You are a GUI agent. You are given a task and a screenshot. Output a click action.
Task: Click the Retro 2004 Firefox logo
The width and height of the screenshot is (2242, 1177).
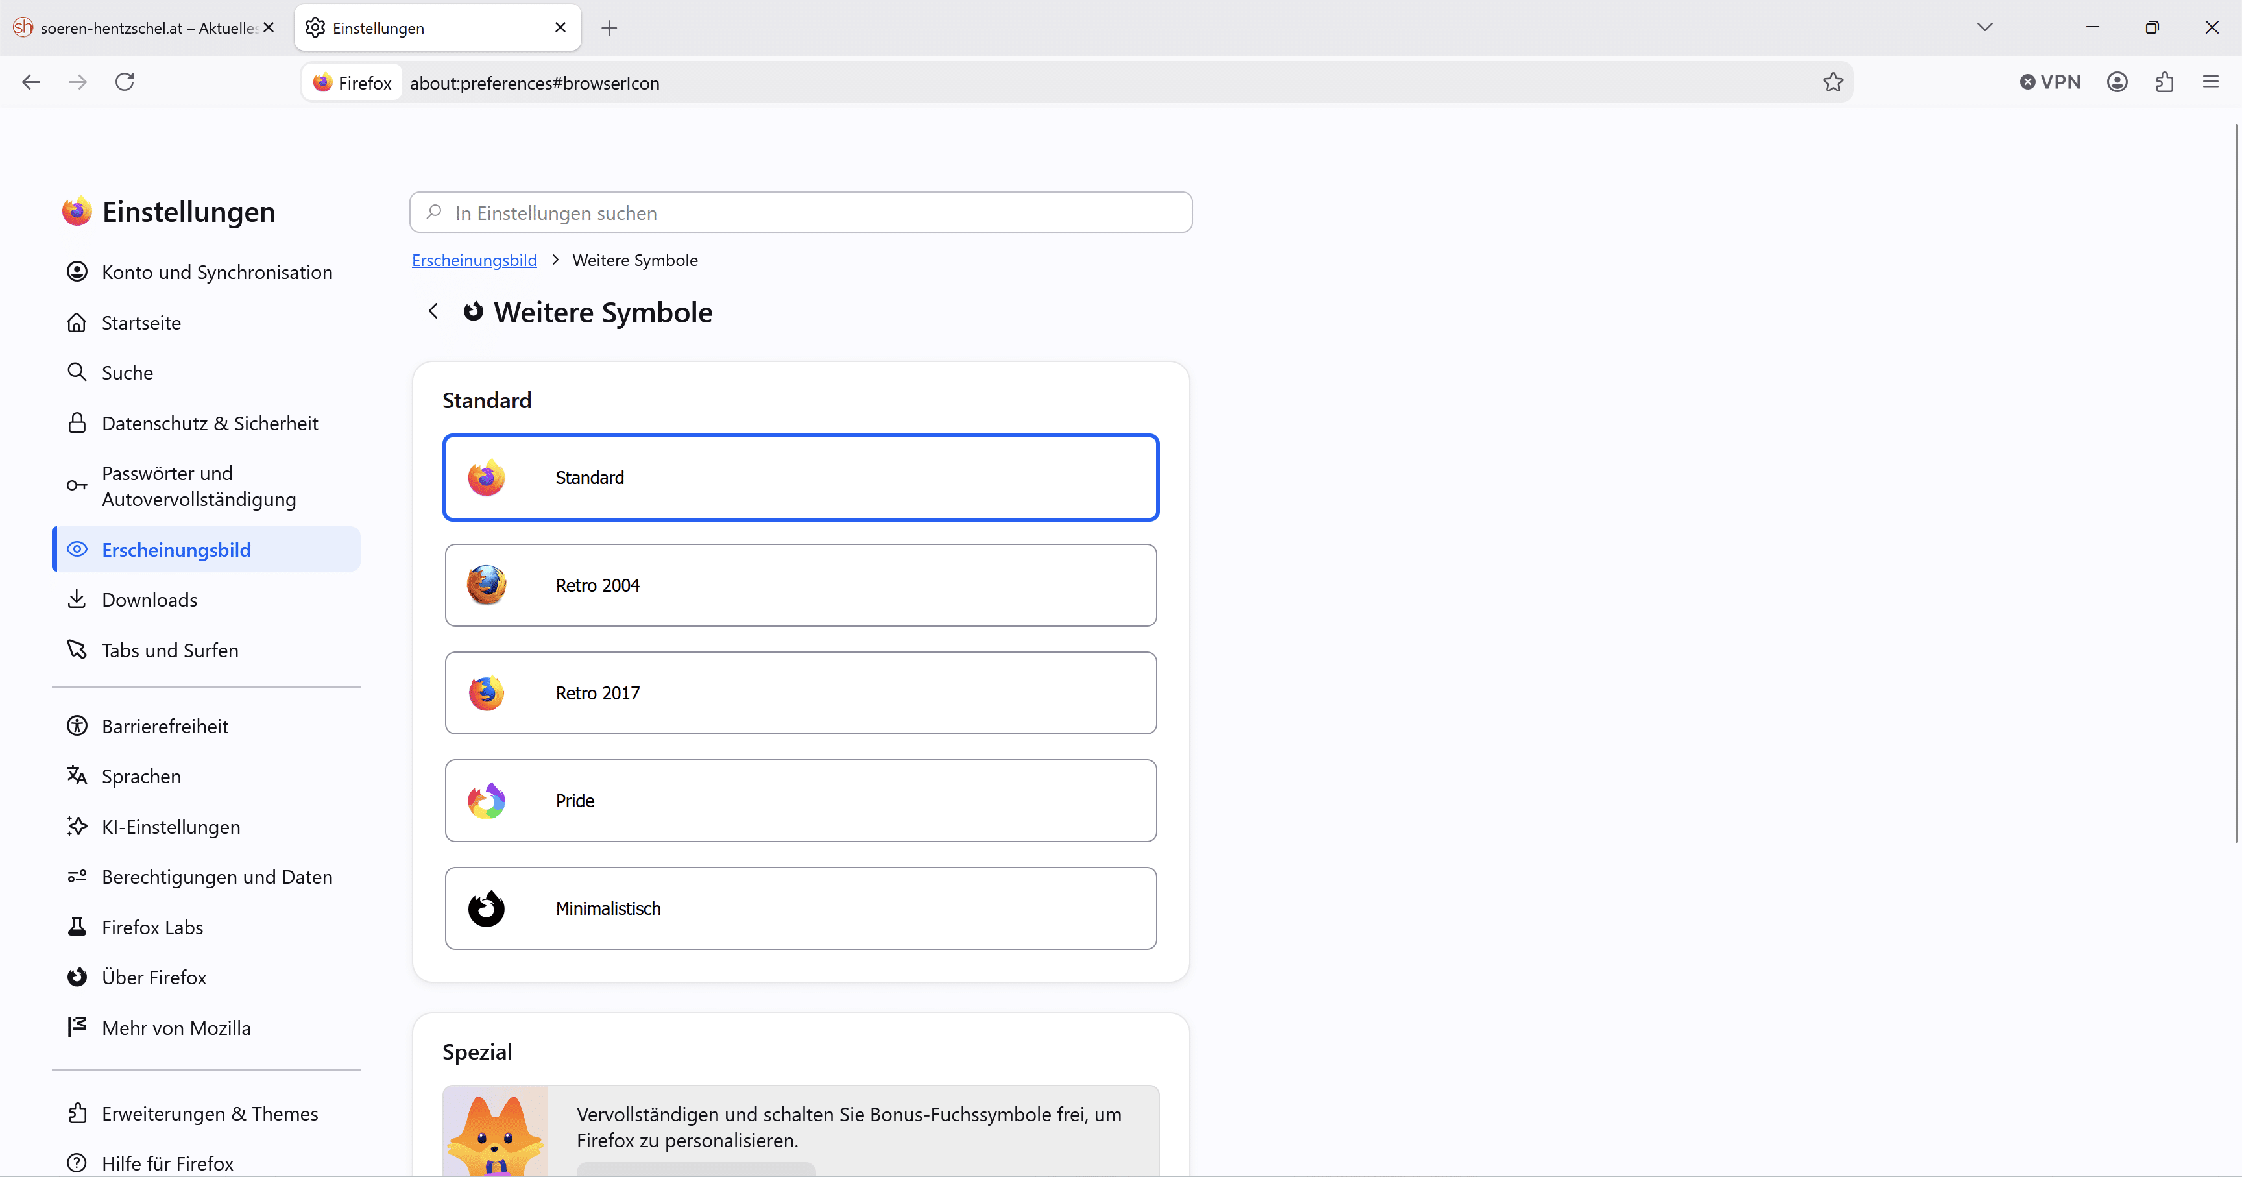tap(487, 585)
